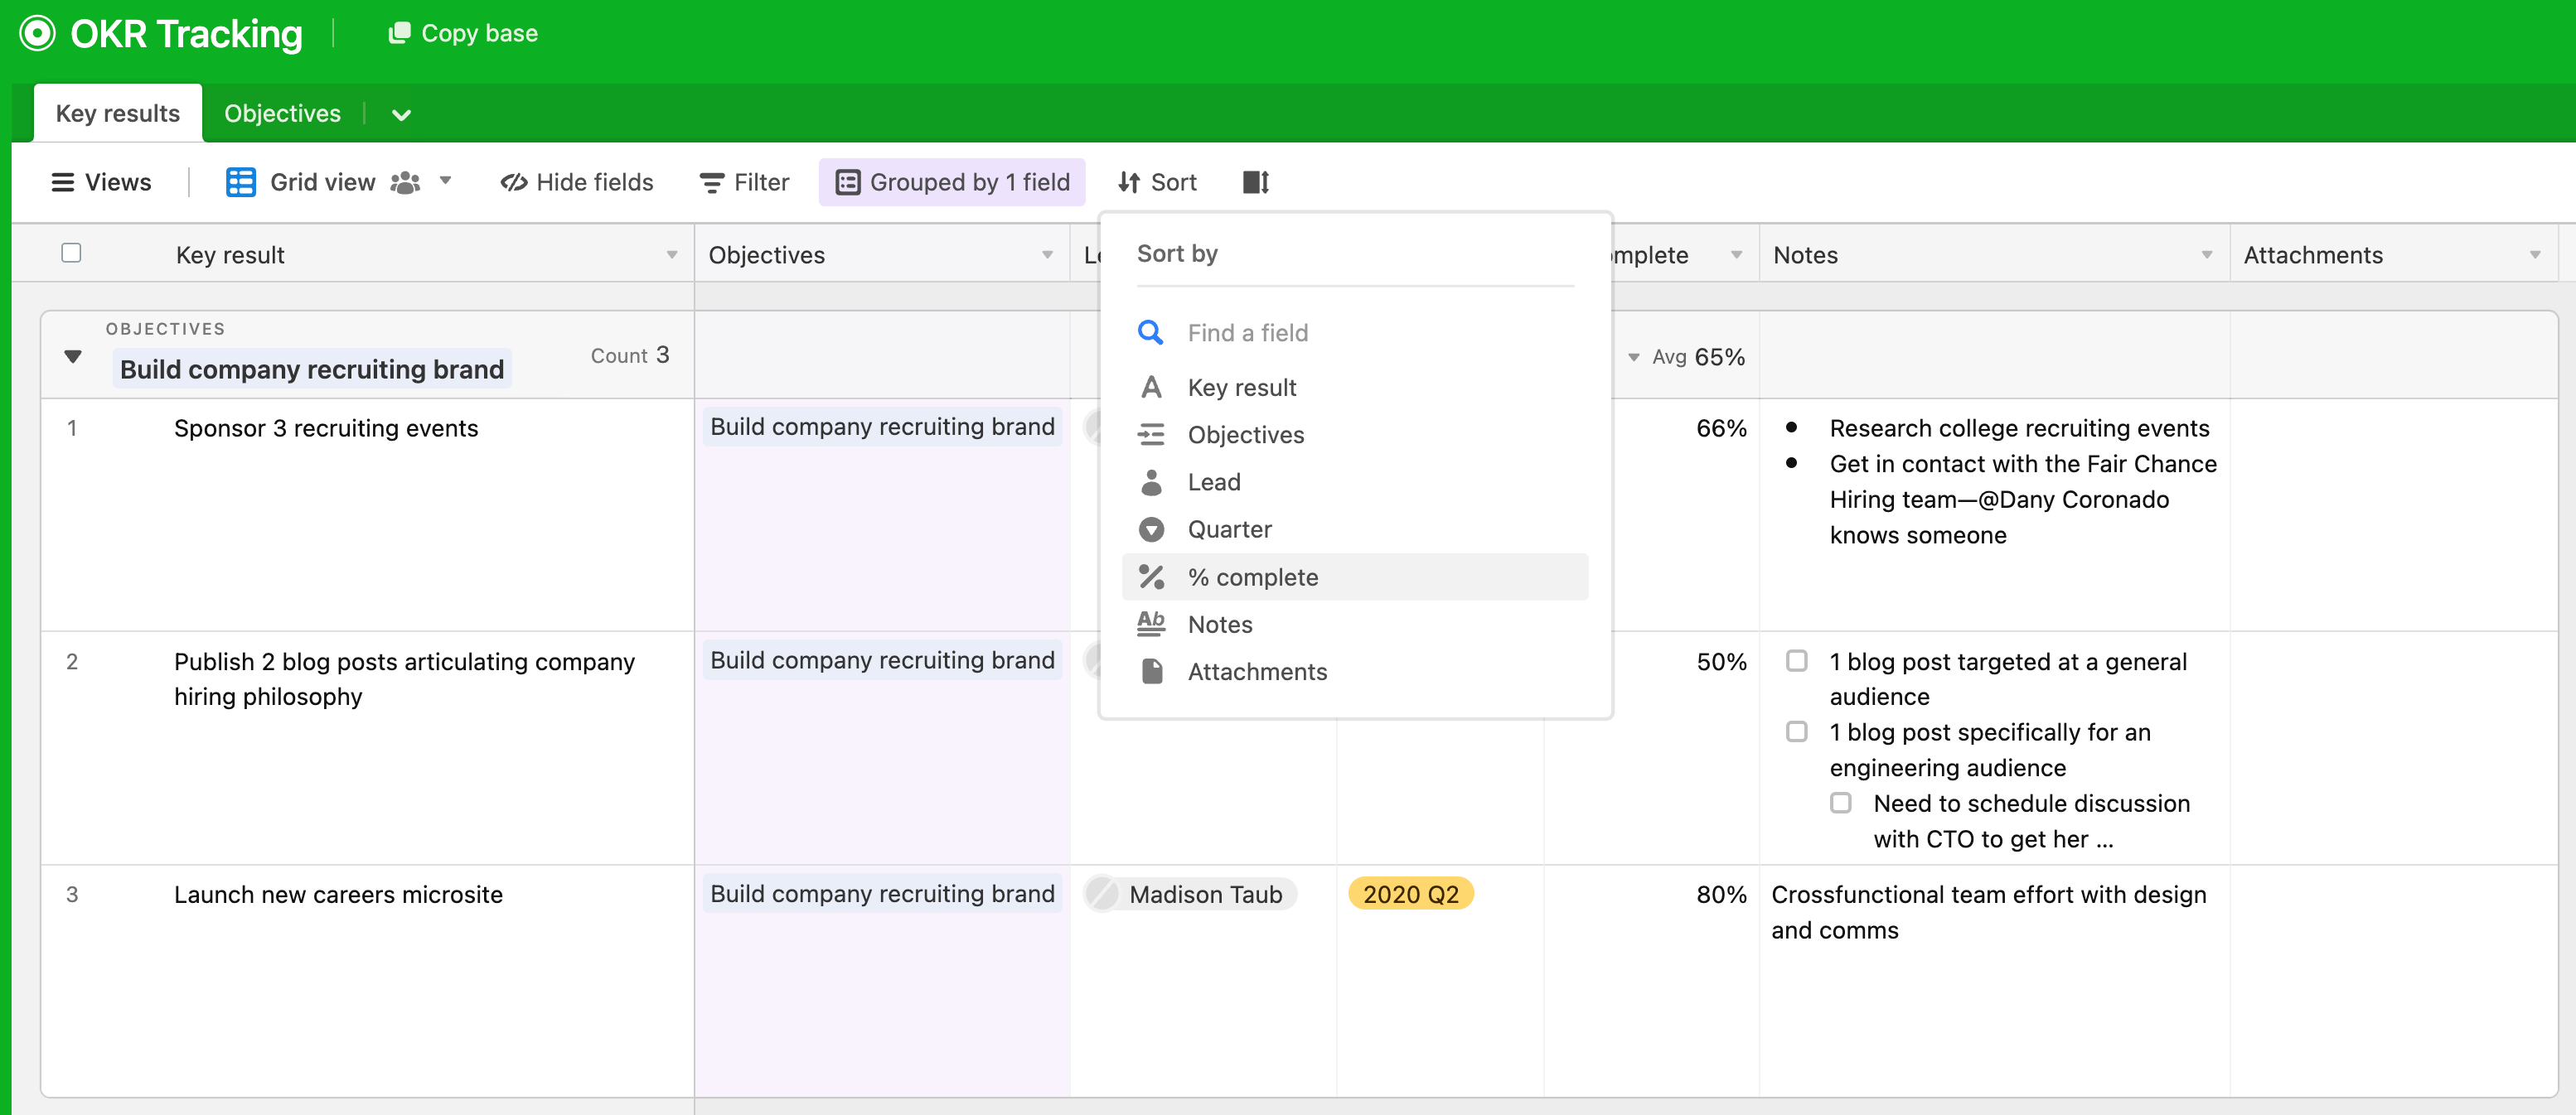The width and height of the screenshot is (2576, 1115).
Task: Select Quarter in the Sort by list
Action: coord(1229,529)
